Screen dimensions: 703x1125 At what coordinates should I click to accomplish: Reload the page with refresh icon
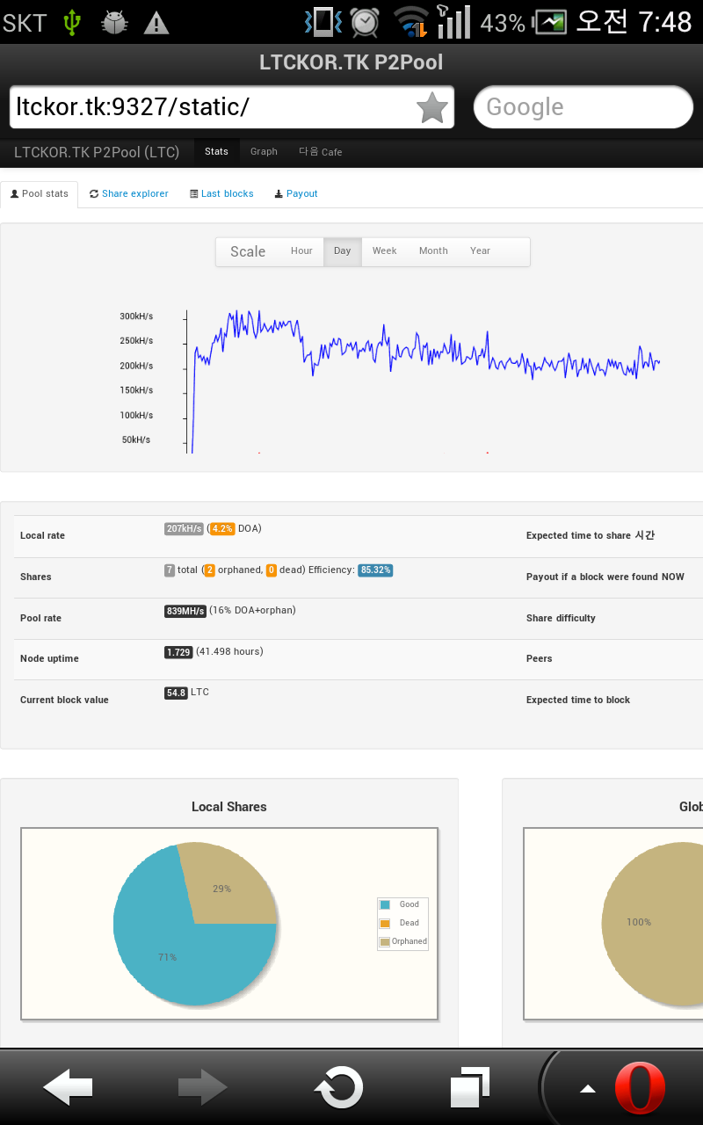(338, 1088)
